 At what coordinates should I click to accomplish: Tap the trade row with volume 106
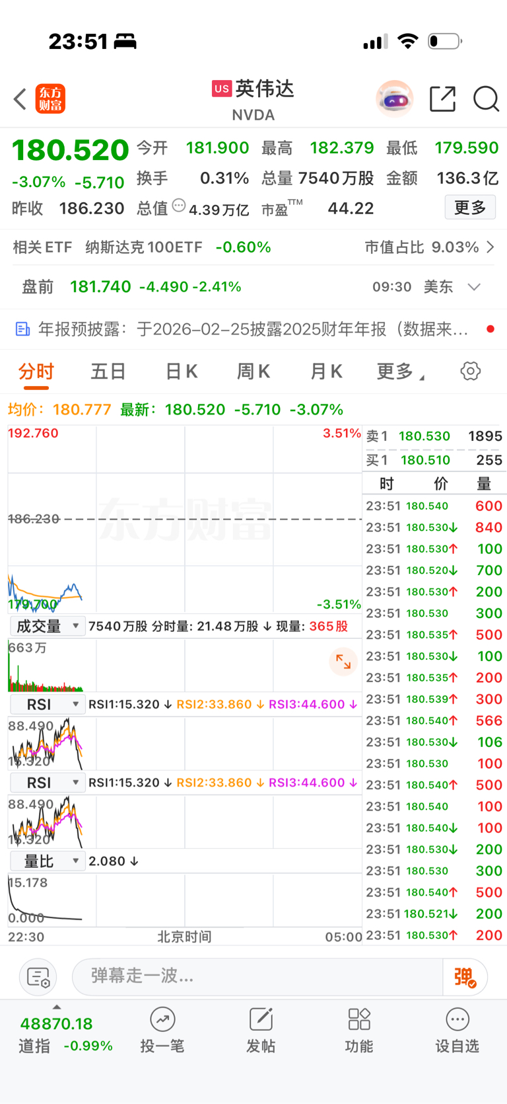434,742
